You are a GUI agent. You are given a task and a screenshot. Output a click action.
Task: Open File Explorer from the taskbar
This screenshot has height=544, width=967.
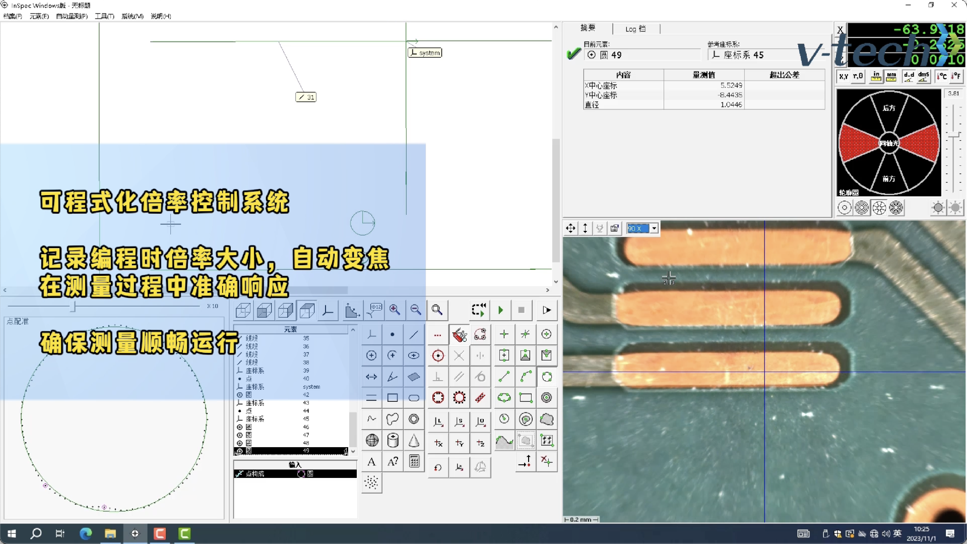(110, 533)
